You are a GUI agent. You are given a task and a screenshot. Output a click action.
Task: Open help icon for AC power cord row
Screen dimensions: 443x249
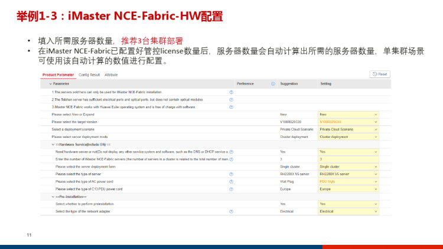coord(231,182)
